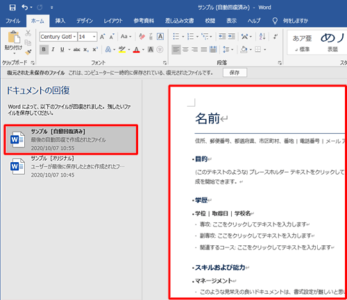The width and height of the screenshot is (347, 300).
Task: Click the Distributed alignment icon
Action: coord(213,49)
